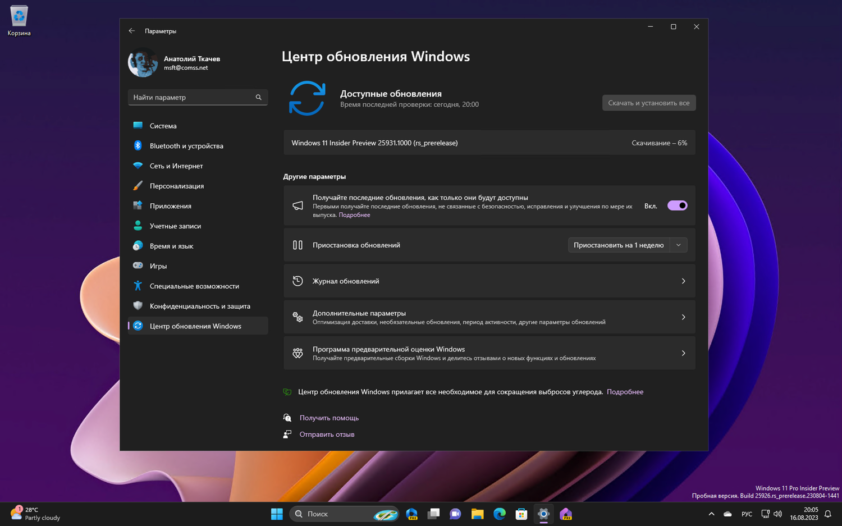
Task: Open Учетные записи settings
Action: (x=175, y=226)
